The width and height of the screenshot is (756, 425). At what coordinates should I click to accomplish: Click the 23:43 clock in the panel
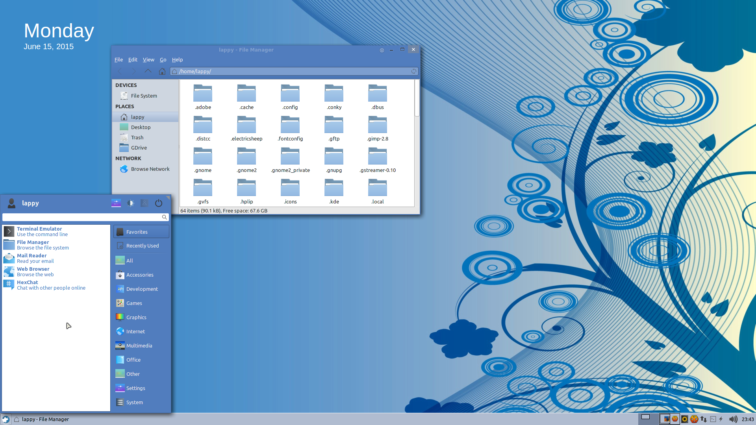click(x=748, y=419)
